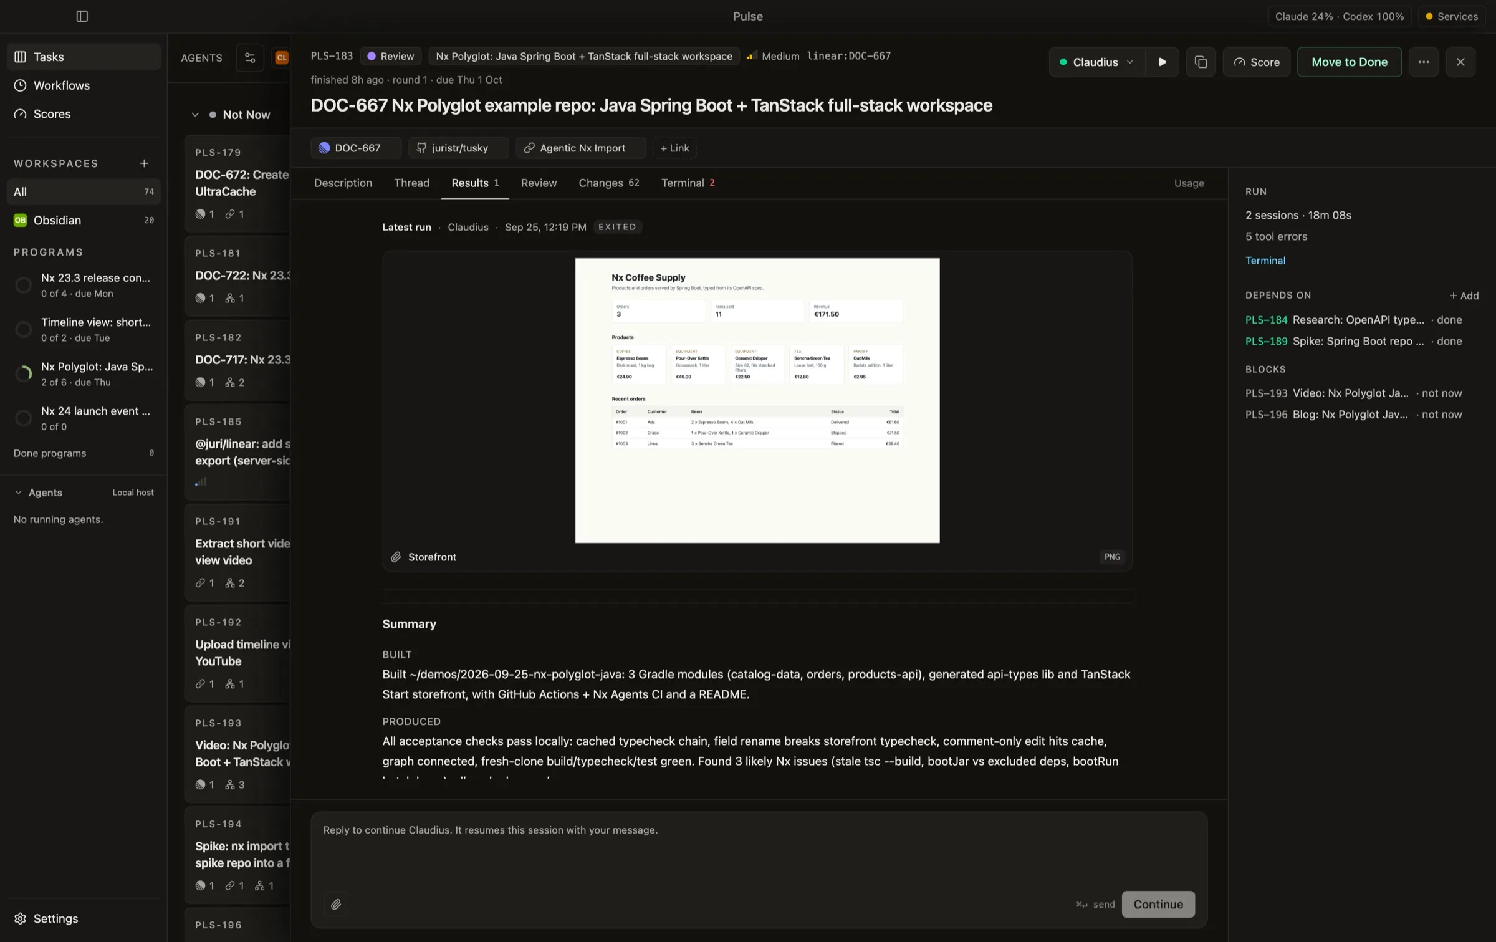Open the Claudius agent dropdown
This screenshot has height=942, width=1496.
coord(1096,62)
